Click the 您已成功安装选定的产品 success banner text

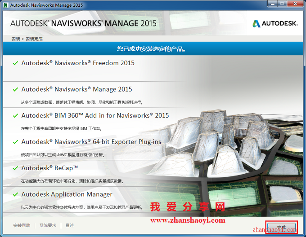pos(151,49)
